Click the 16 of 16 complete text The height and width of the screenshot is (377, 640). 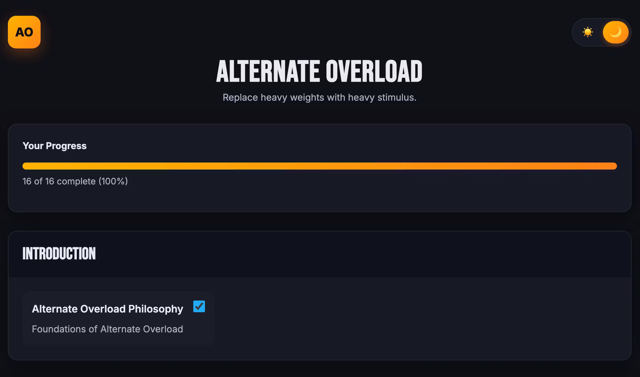tap(59, 181)
